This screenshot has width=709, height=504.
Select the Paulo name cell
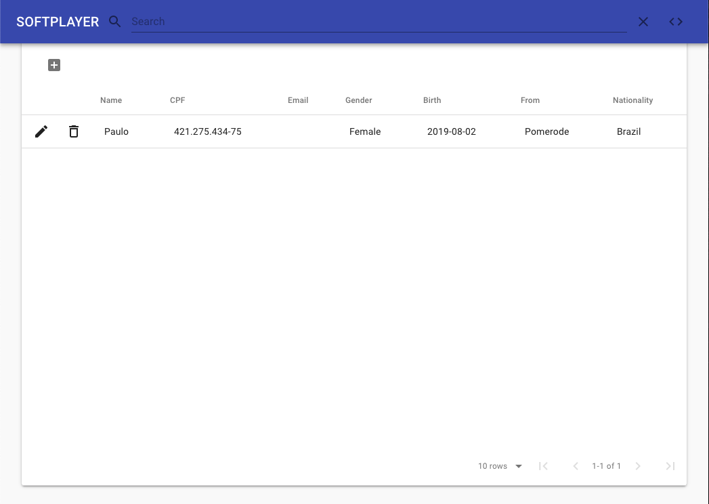(x=116, y=131)
